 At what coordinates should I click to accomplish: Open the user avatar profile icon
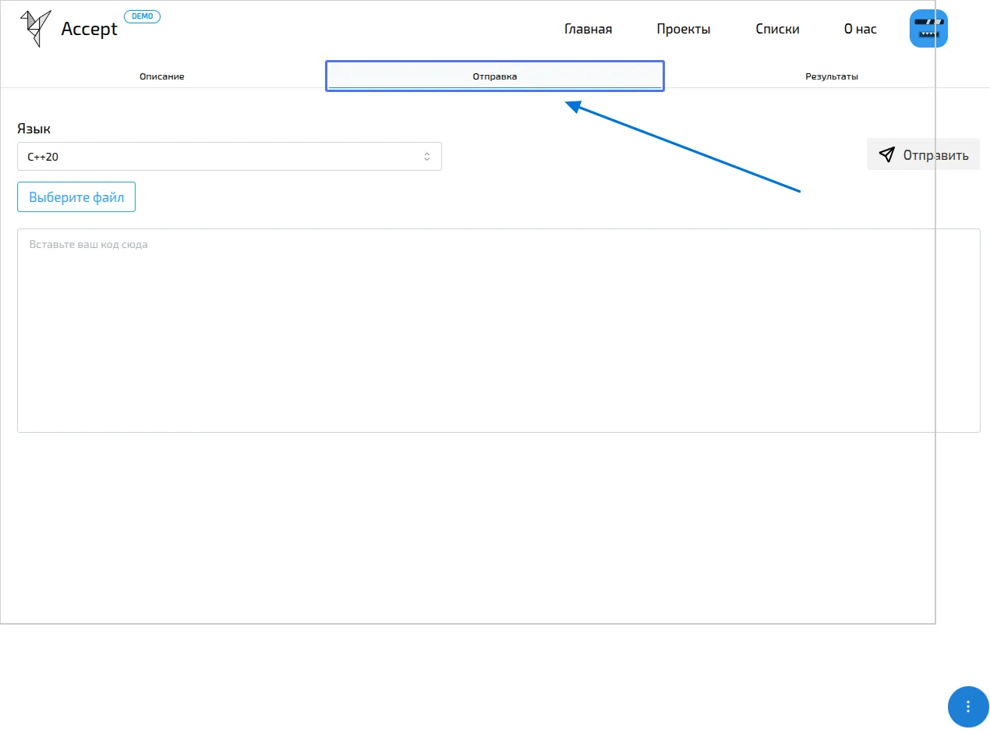click(x=928, y=29)
